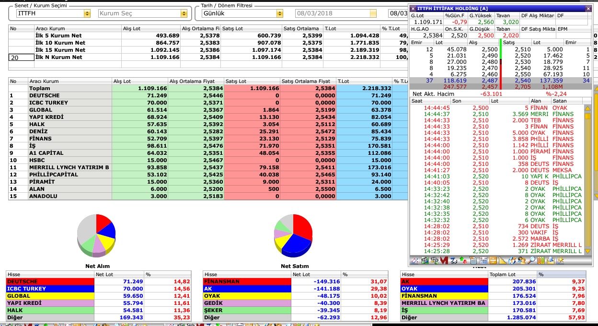Viewport: 598px width, 326px height.
Task: Click the 08/03/2018 date field
Action: pyautogui.click(x=335, y=13)
